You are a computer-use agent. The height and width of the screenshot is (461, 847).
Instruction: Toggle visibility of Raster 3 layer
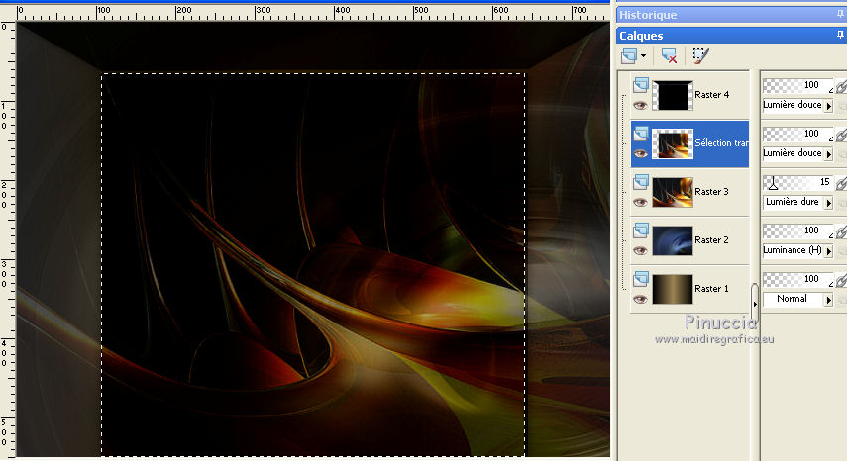[x=640, y=202]
